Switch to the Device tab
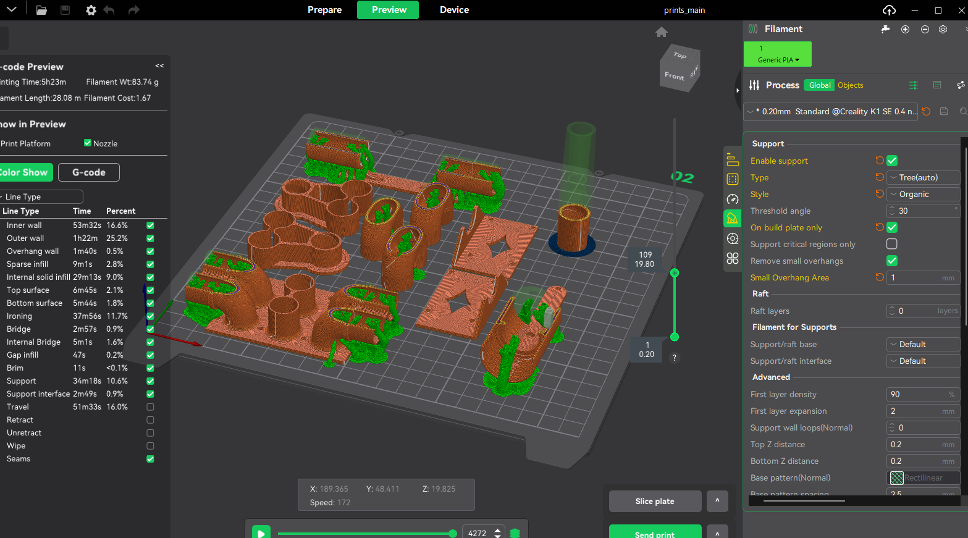Screen dimensions: 968x538 [454, 10]
